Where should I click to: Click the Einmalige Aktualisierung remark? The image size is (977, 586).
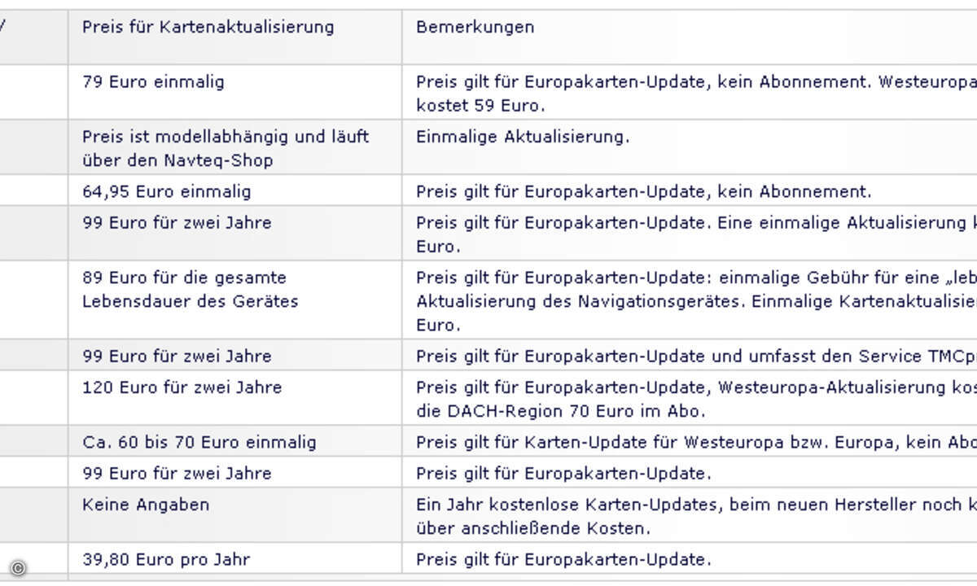(690, 147)
